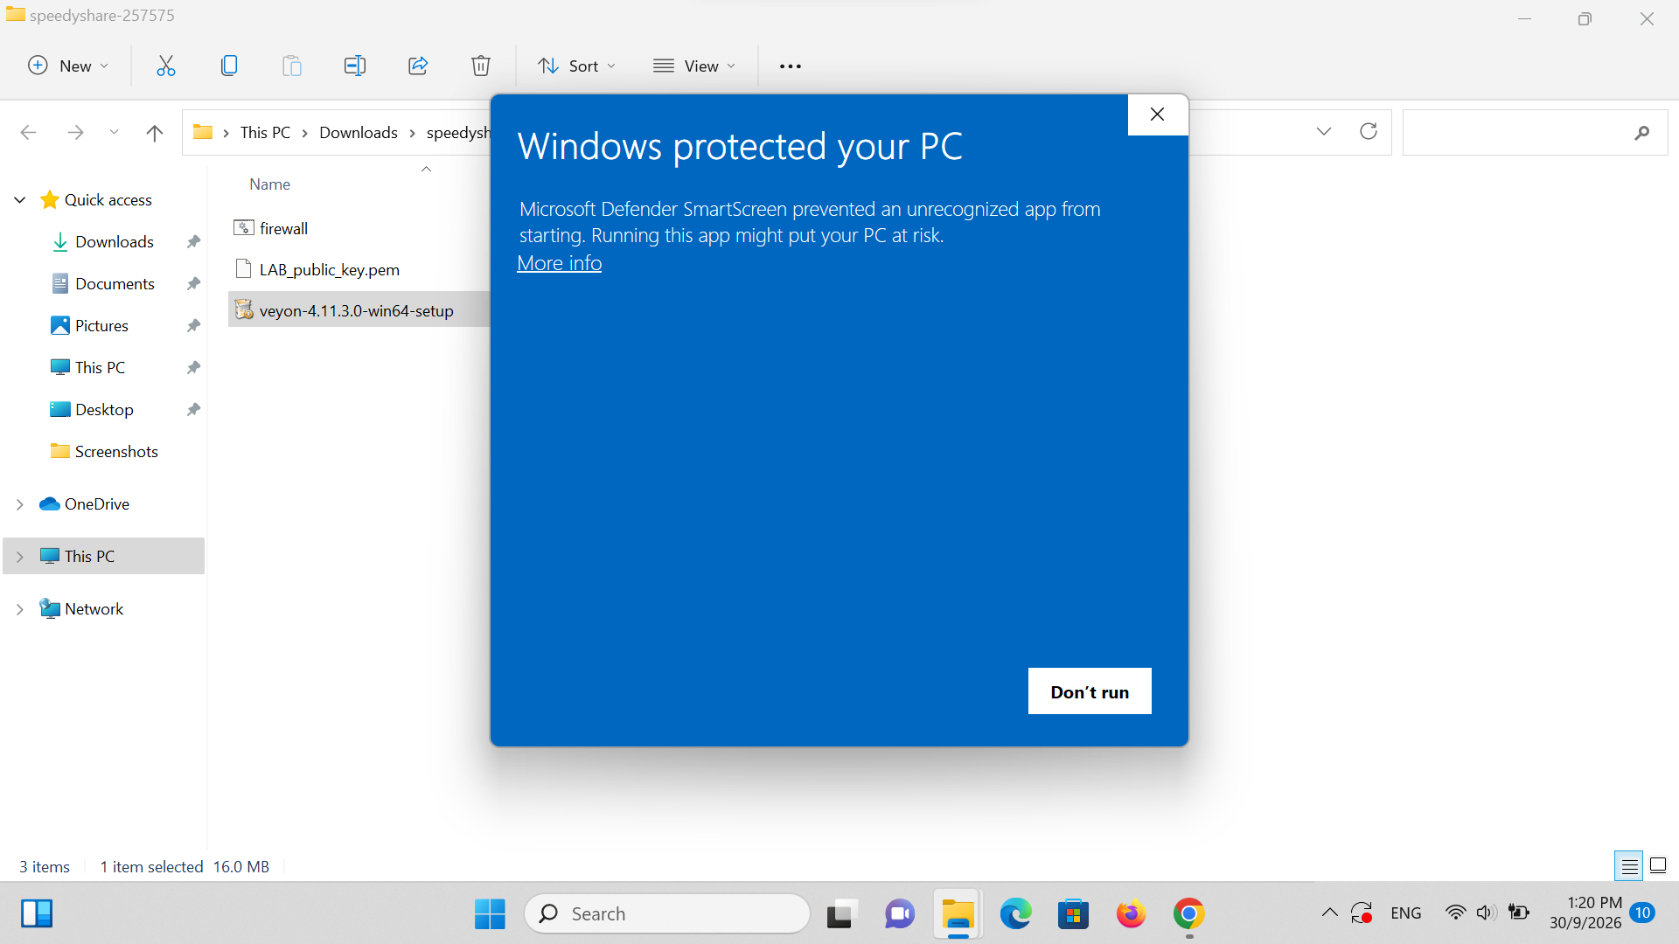The width and height of the screenshot is (1679, 944).
Task: Go forward with the right arrow
Action: pyautogui.click(x=75, y=132)
